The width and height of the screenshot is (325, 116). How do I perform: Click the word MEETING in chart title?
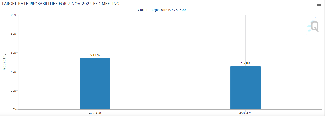(111, 4)
